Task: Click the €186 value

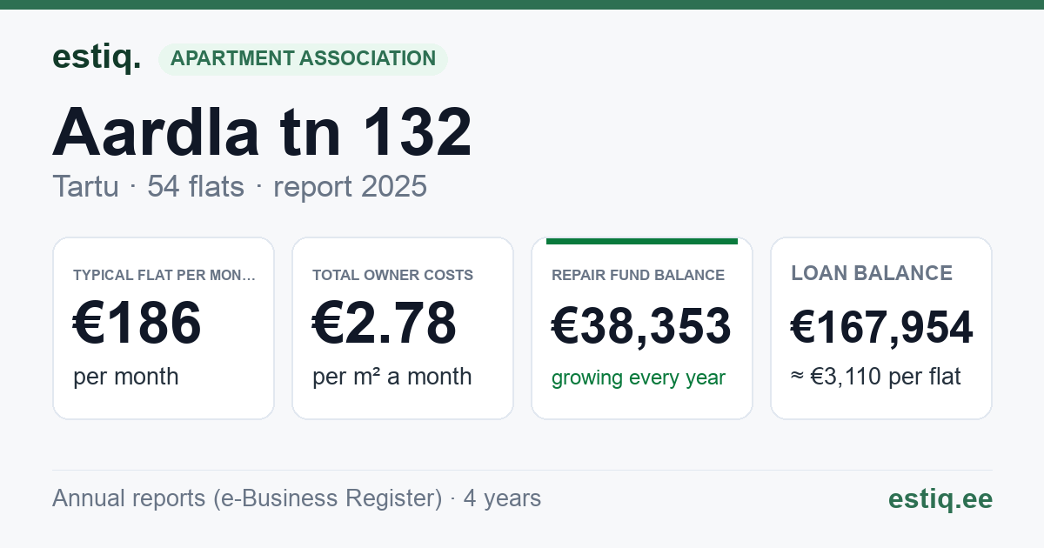Action: 137,323
